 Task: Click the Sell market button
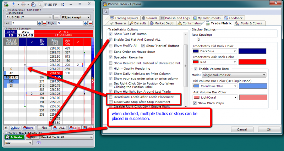pyautogui.click(x=88, y=128)
